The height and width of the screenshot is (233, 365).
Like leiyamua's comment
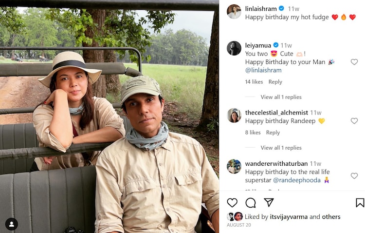(354, 62)
